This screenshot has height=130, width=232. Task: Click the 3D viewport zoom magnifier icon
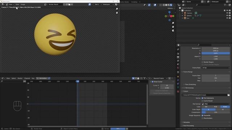[173, 23]
